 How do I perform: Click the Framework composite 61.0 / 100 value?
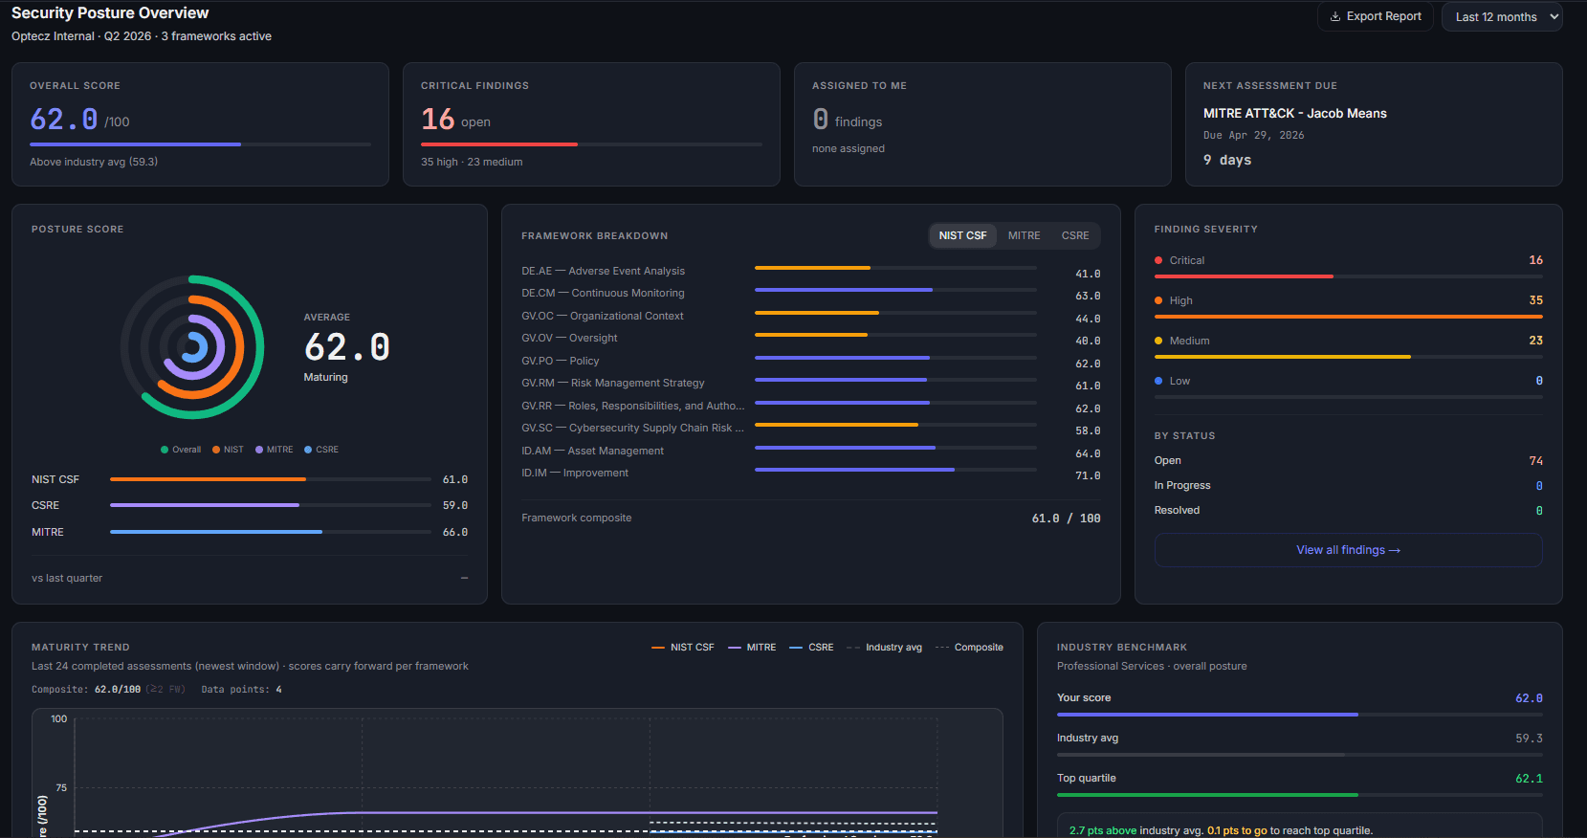click(1066, 518)
